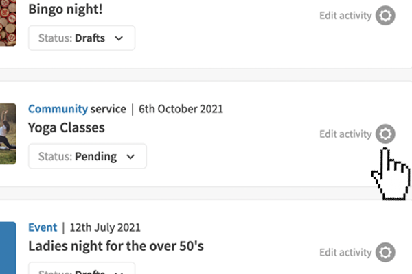
Task: Click Edit activity text for Yoga Classes
Action: [345, 134]
